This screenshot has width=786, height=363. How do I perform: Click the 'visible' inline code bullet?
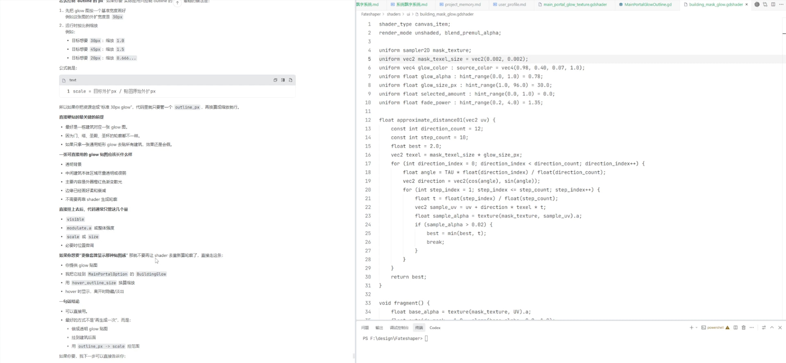coord(75,219)
